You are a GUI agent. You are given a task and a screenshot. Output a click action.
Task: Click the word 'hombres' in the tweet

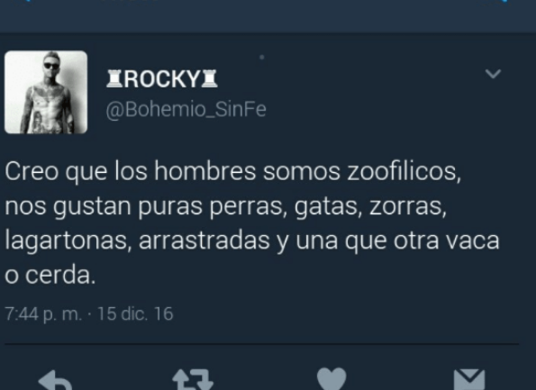click(x=204, y=171)
